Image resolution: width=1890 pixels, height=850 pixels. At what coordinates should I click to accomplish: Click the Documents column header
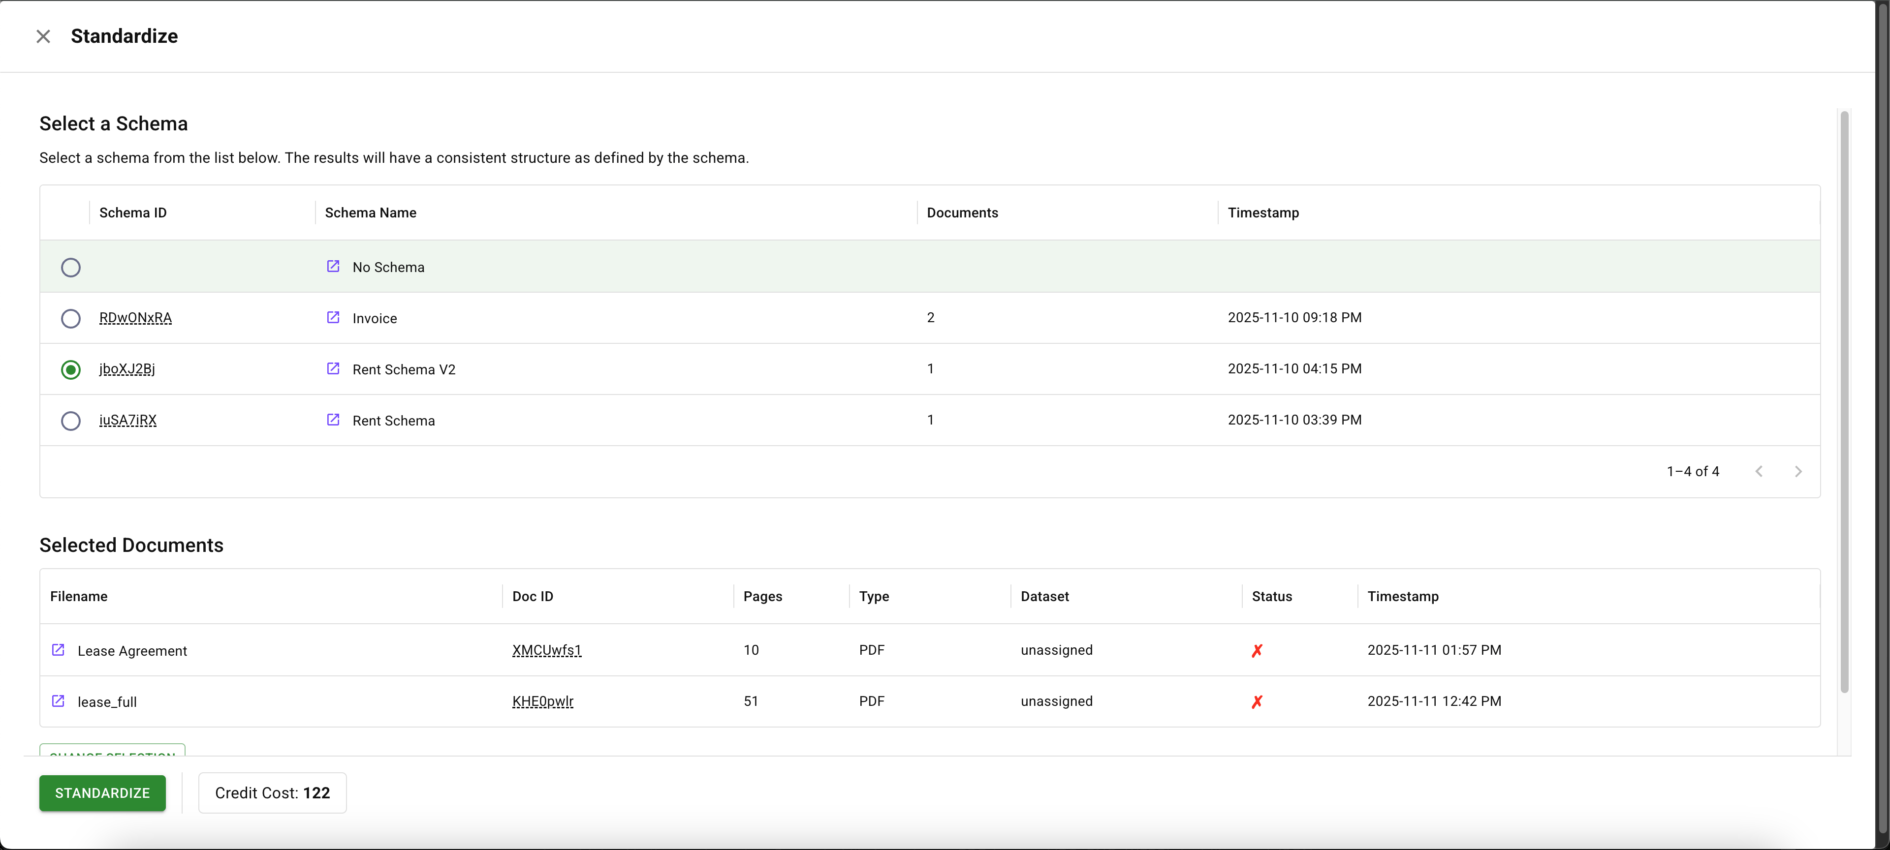(x=962, y=212)
